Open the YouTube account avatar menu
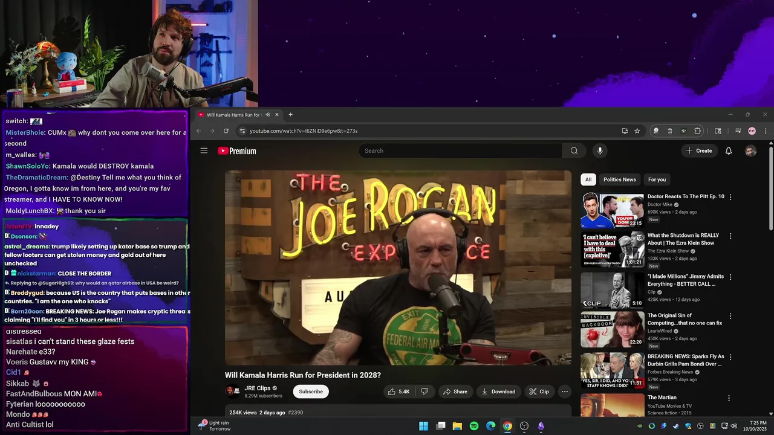 (x=750, y=151)
